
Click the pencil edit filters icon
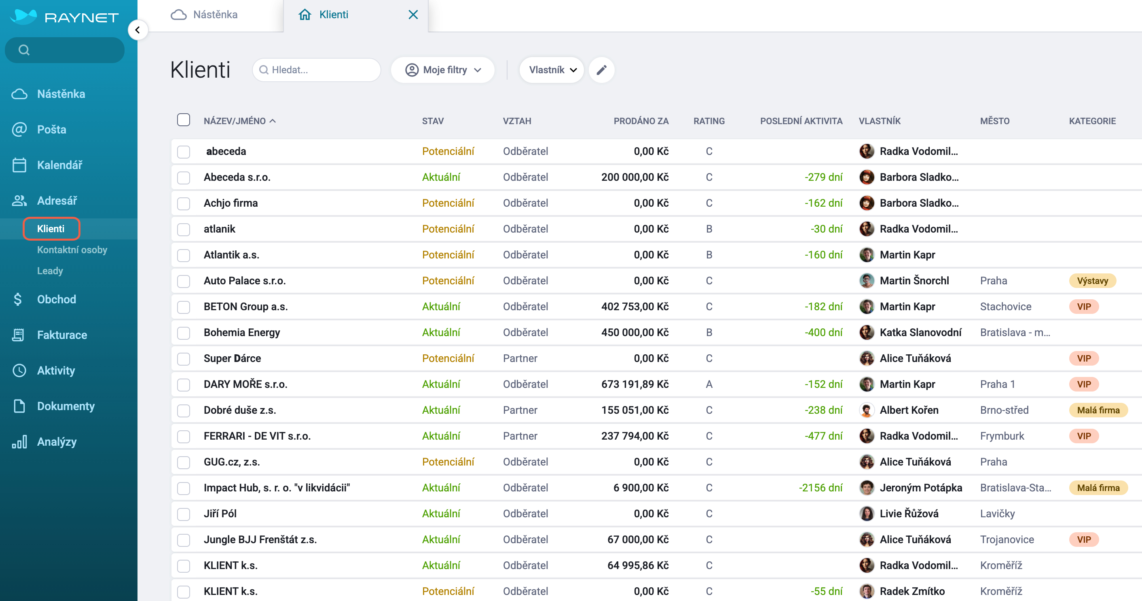point(601,70)
